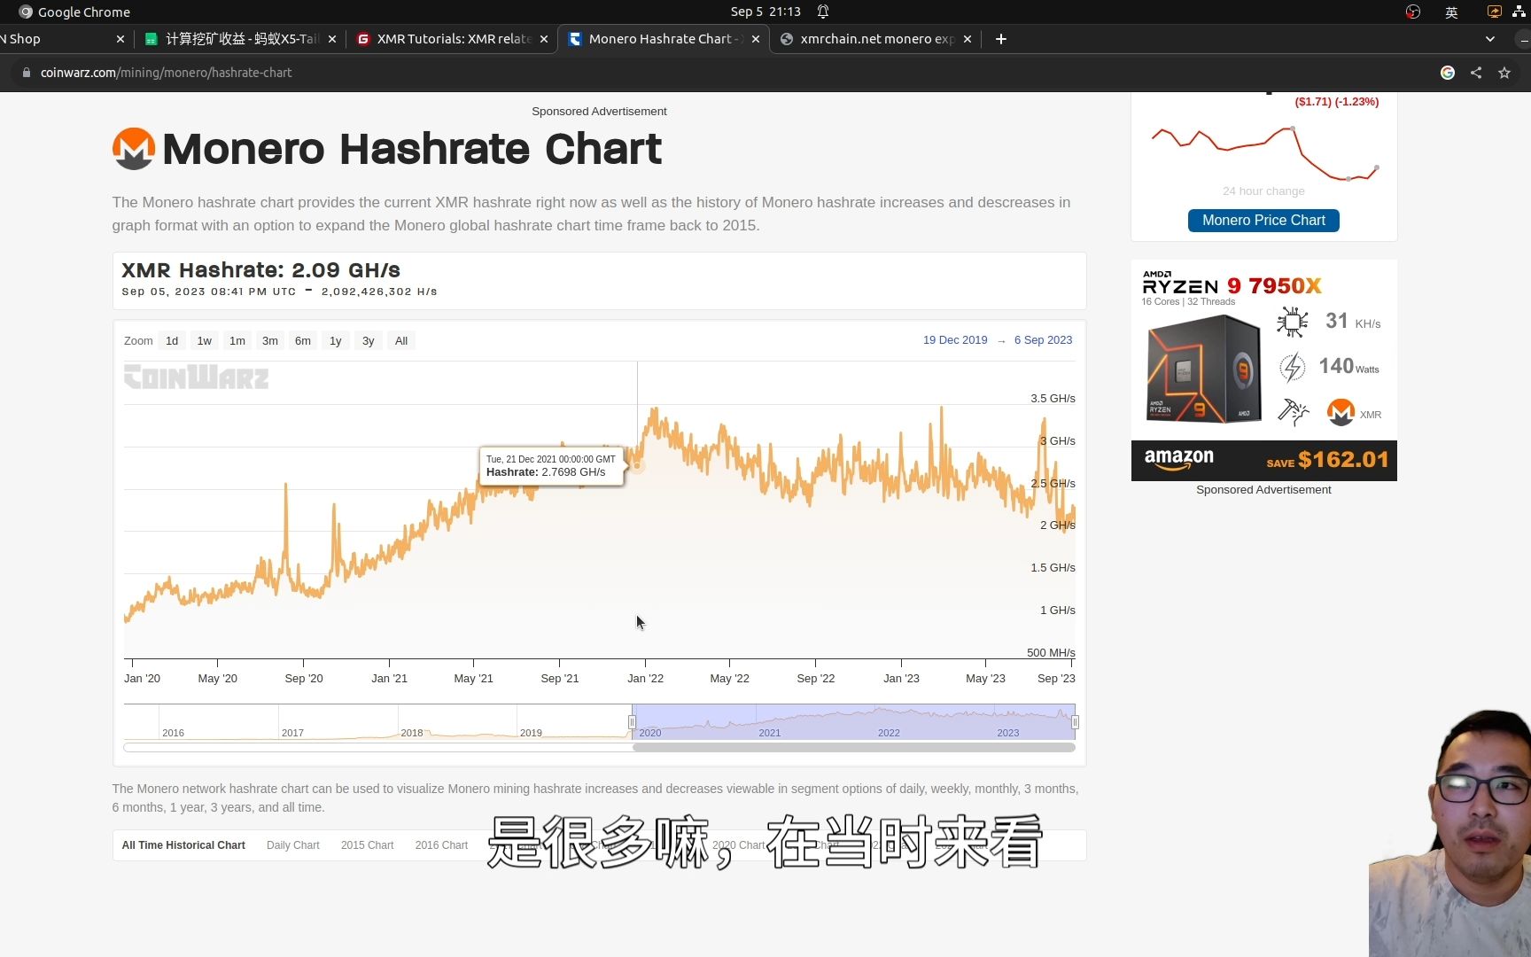Switch to the XMR Tutorials tab
Screen dimensions: 1531x957
tap(452, 39)
